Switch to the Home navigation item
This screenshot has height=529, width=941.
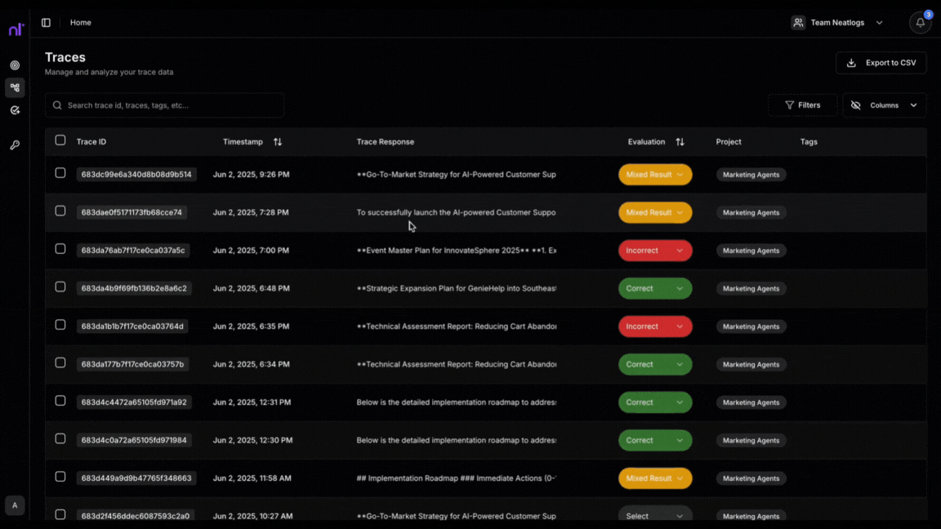coord(80,22)
